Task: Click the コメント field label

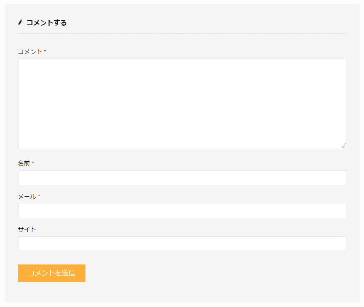Action: [x=30, y=52]
